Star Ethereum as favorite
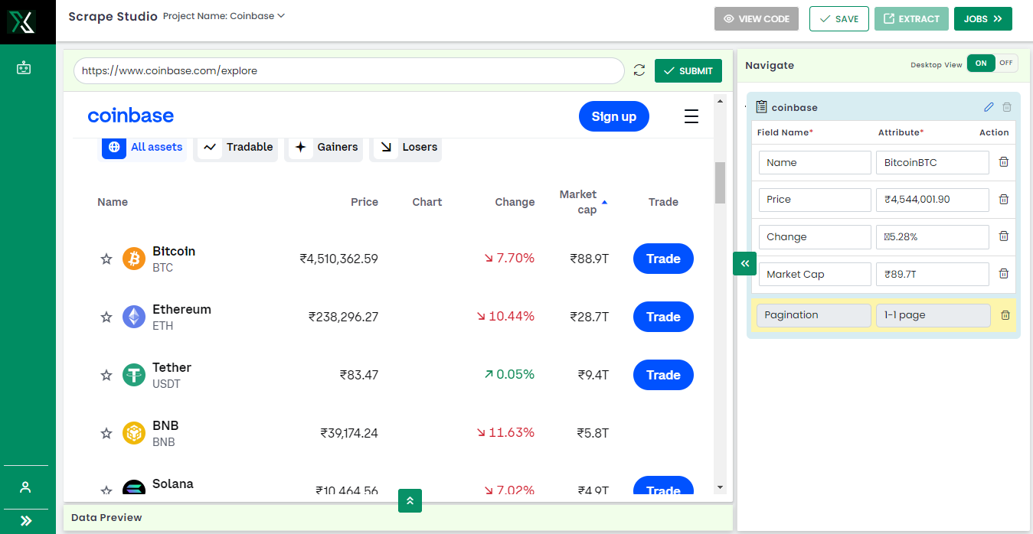This screenshot has width=1033, height=534. (106, 317)
